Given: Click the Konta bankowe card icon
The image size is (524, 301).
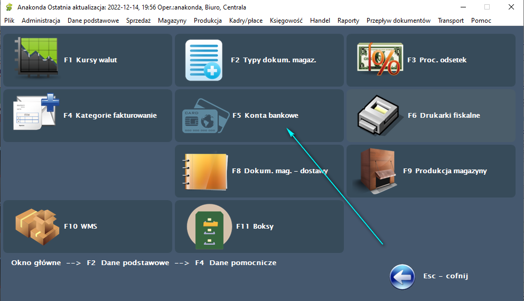Looking at the screenshot, I should click(205, 116).
